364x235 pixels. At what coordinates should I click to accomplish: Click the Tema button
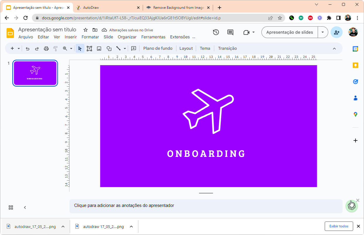click(x=205, y=49)
